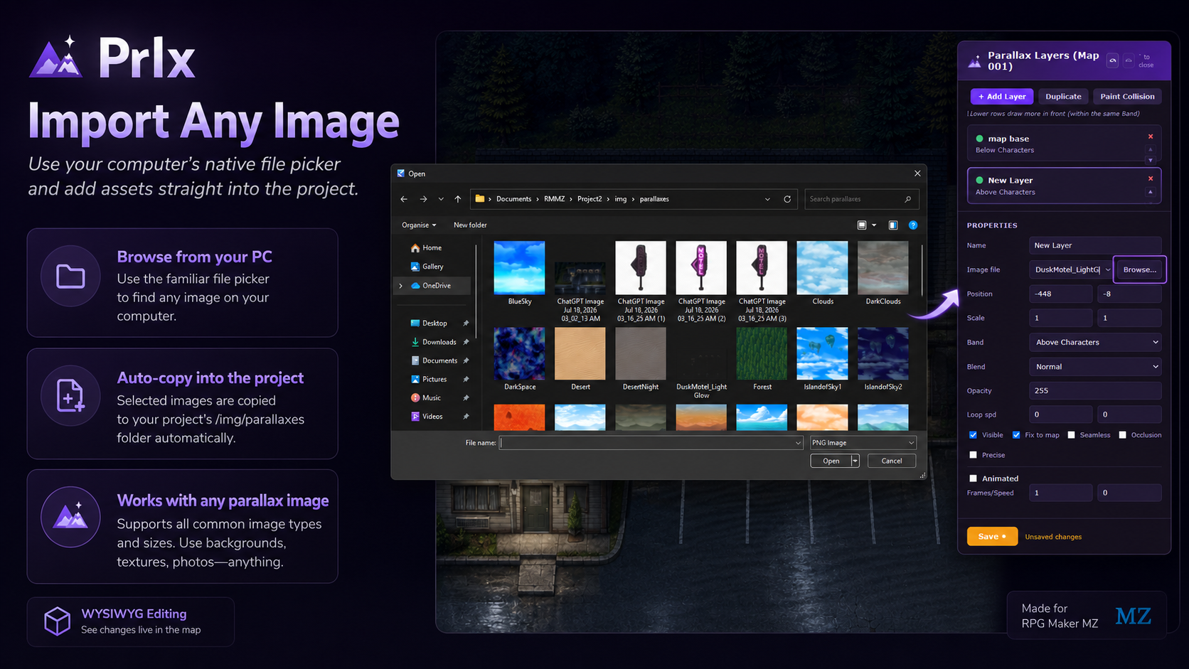Open the Image file dropdown
Viewport: 1189px width, 669px height.
coord(1108,269)
